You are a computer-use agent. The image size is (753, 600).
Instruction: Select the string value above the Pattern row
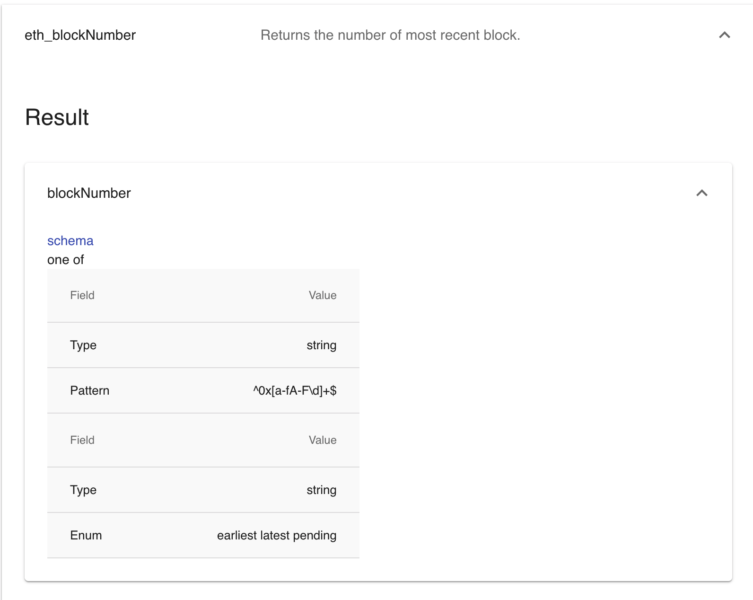pos(321,345)
